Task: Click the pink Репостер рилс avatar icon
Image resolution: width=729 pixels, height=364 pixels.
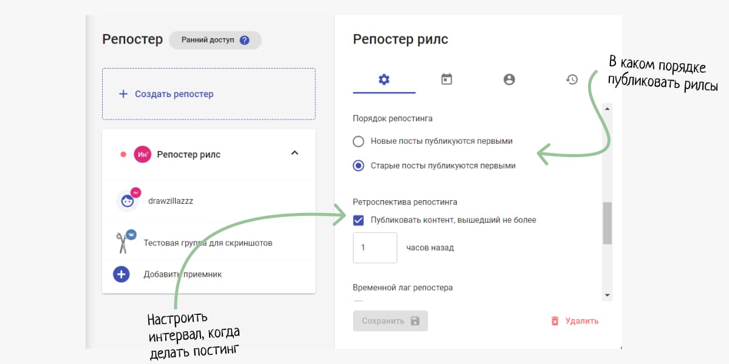Action: (142, 154)
